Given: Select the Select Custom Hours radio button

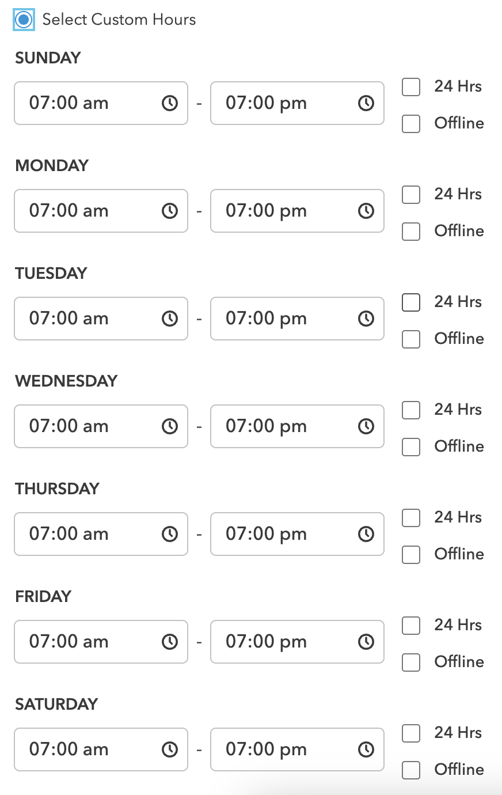Looking at the screenshot, I should (24, 20).
